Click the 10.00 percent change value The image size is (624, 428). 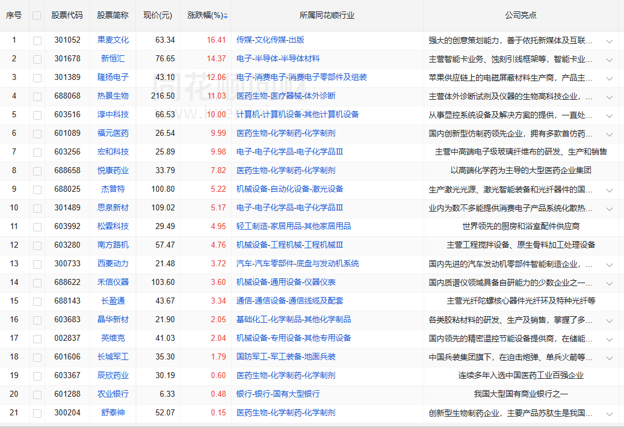(216, 115)
